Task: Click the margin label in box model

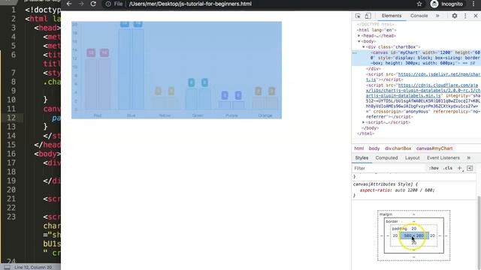Action: tap(386, 214)
